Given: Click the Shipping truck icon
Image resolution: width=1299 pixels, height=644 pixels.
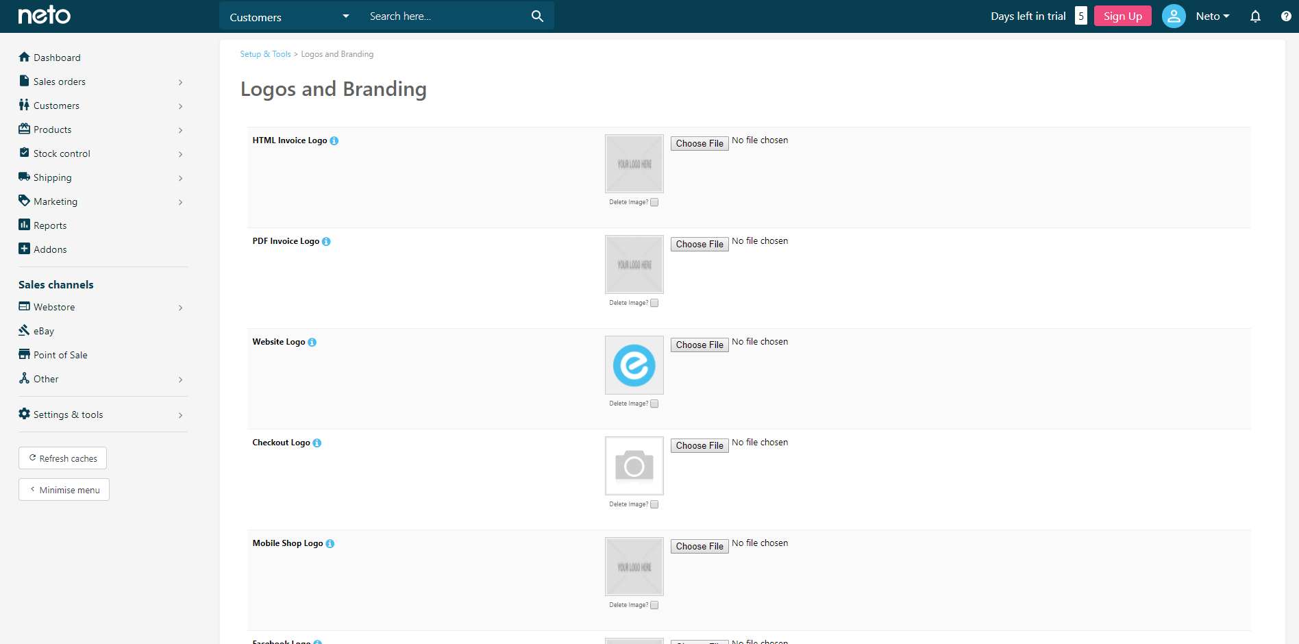Looking at the screenshot, I should coord(24,177).
